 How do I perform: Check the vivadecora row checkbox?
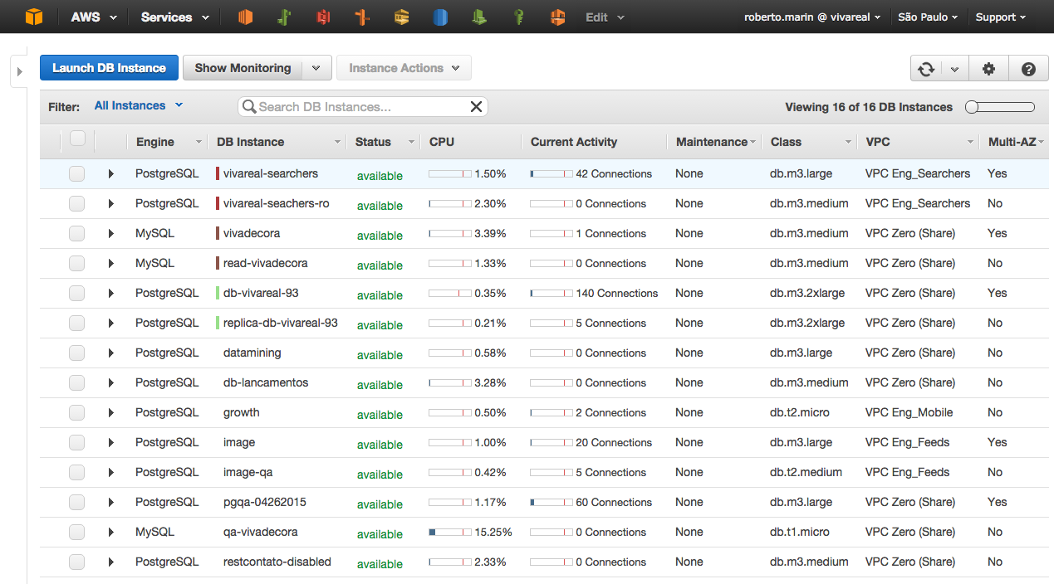(x=77, y=233)
